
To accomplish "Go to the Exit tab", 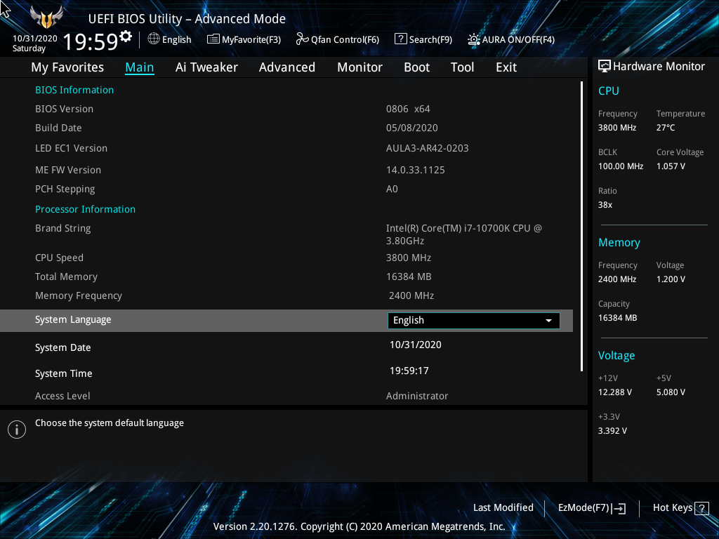I will click(506, 67).
